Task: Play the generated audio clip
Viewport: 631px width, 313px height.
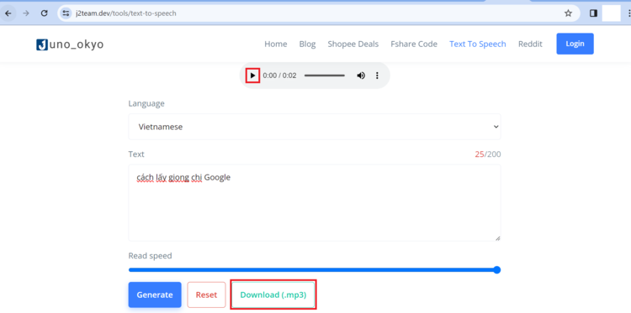Action: coord(252,76)
